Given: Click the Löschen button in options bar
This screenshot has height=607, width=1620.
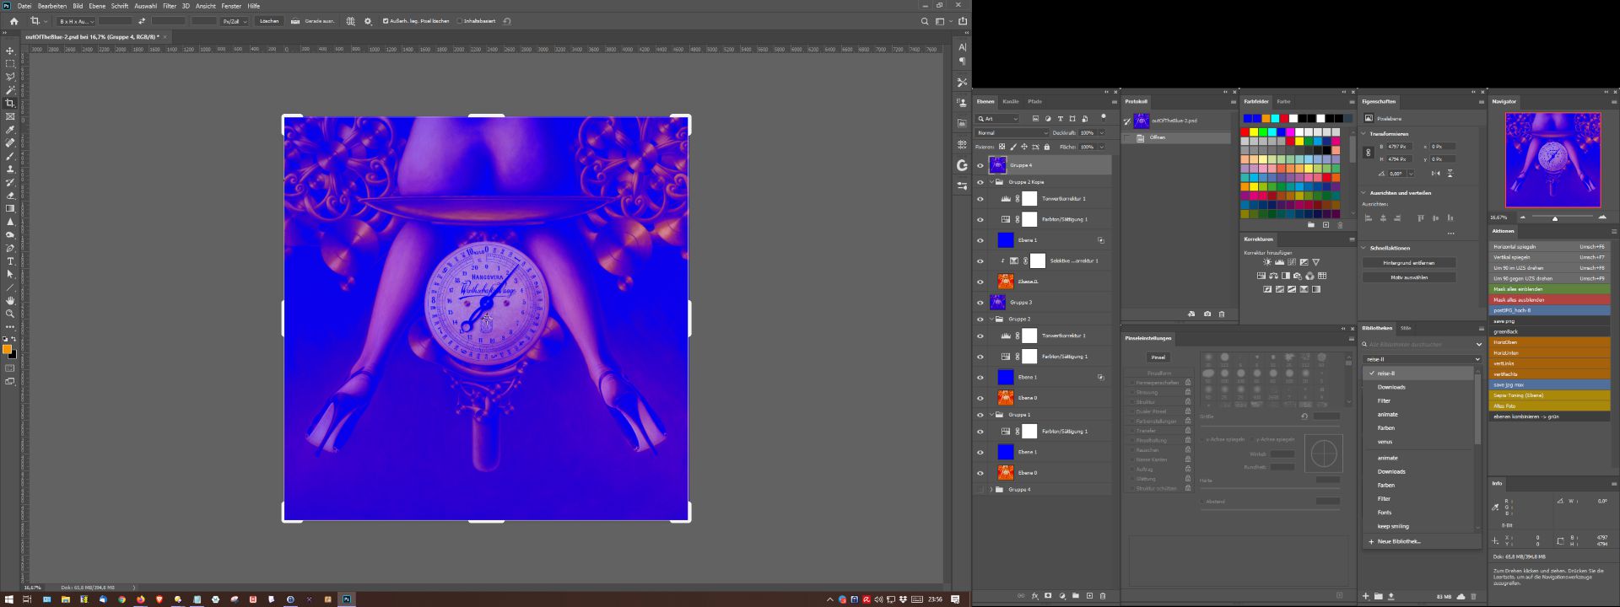Looking at the screenshot, I should [269, 21].
